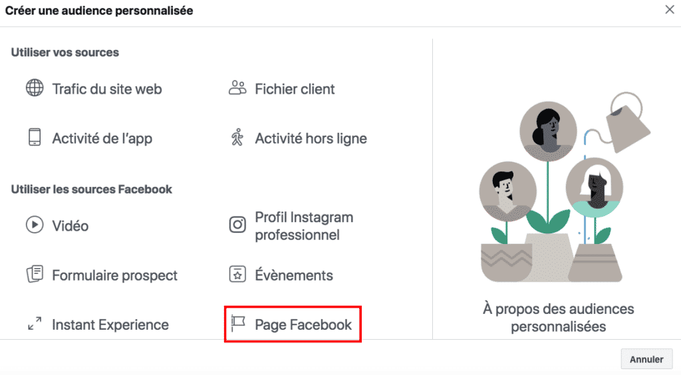Screen dimensions: 681x375
Task: Select the customer file people icon
Action: (x=237, y=88)
